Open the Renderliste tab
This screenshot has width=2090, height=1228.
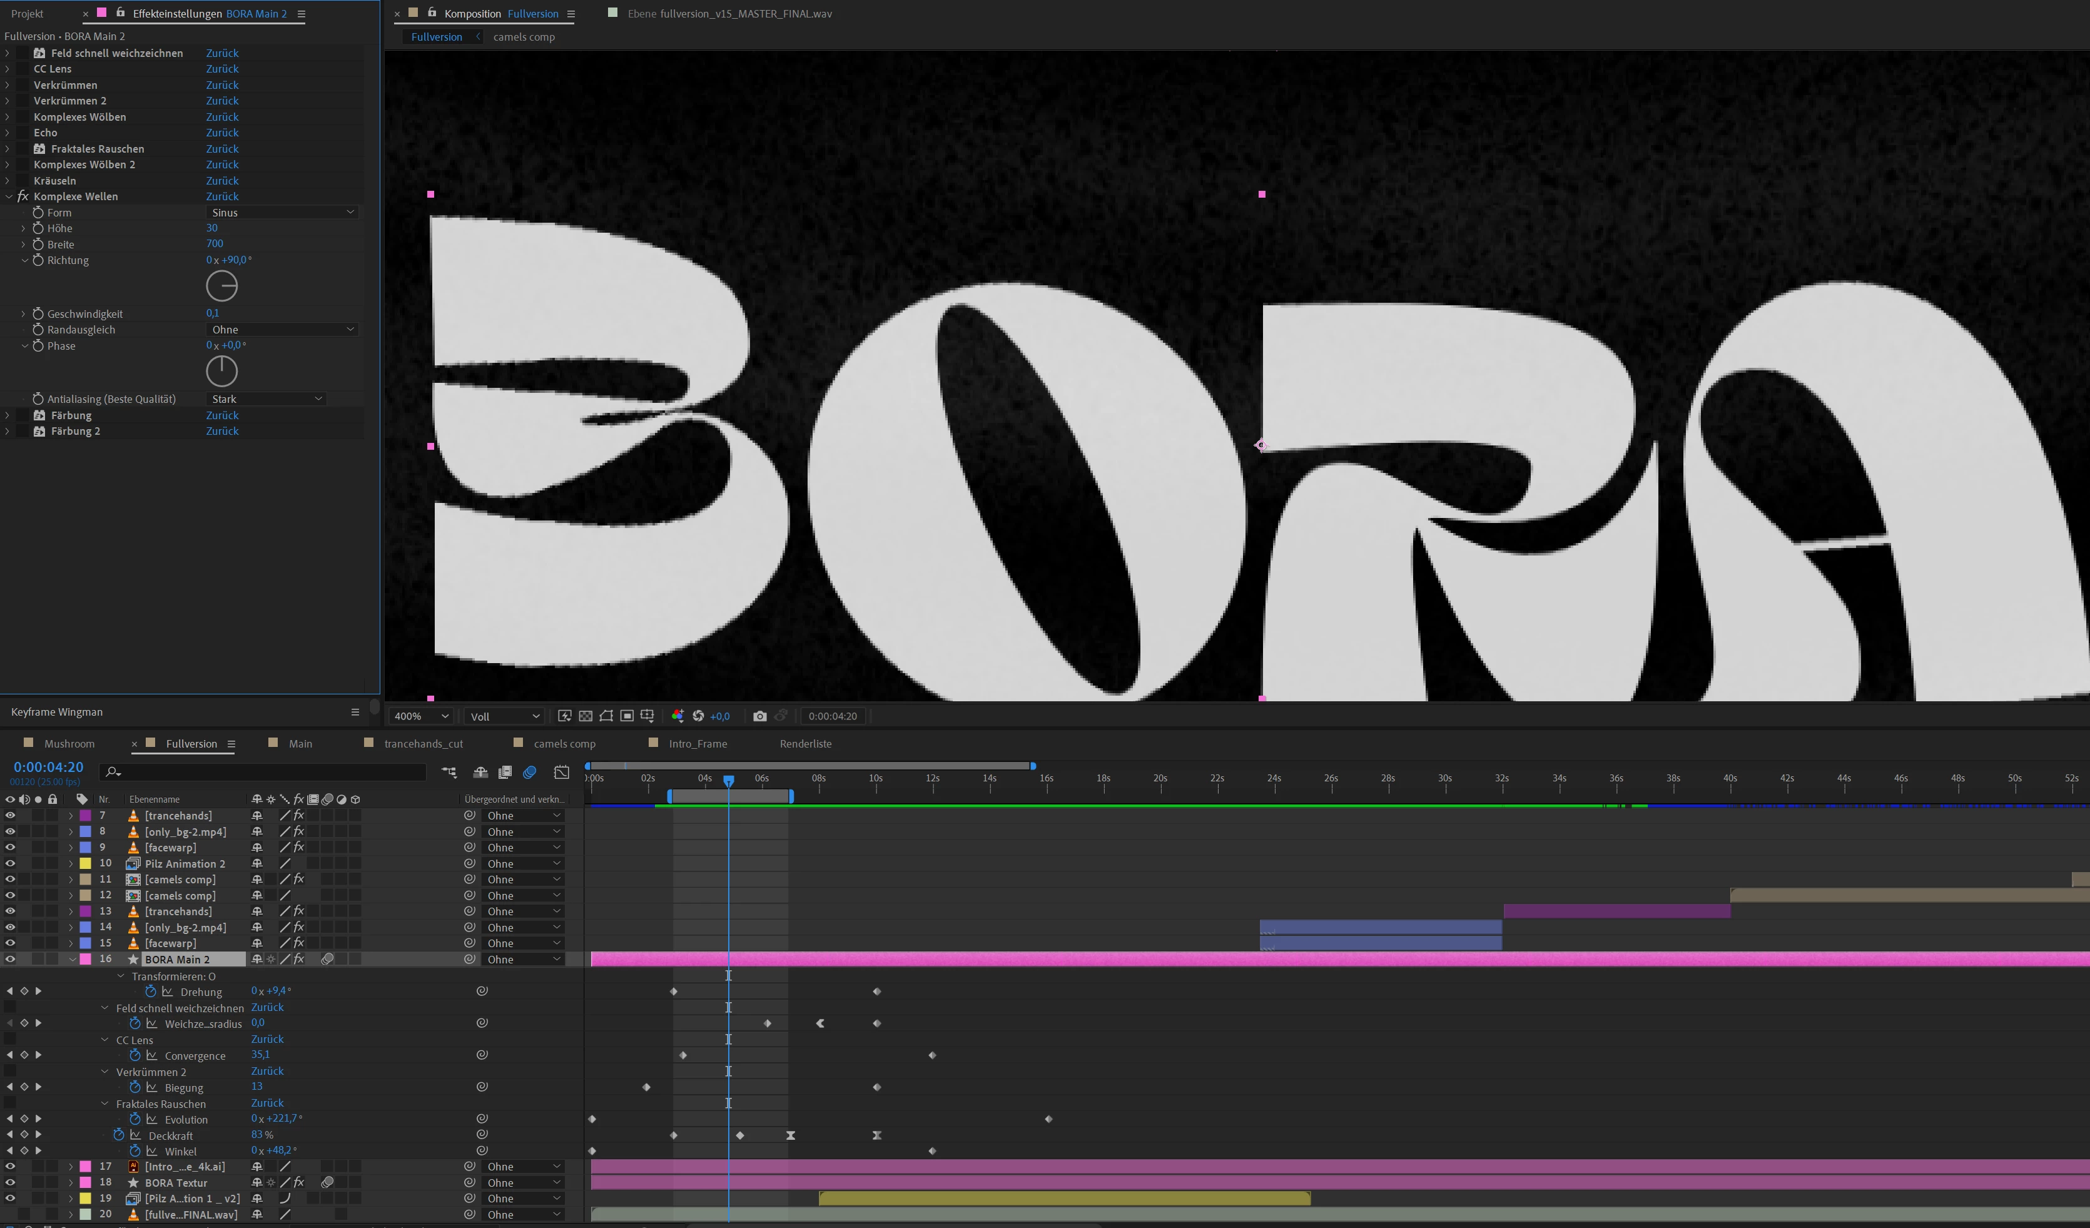[x=804, y=744]
